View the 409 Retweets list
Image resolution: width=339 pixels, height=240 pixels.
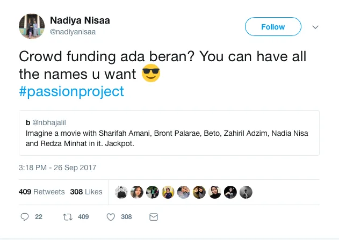(41, 192)
